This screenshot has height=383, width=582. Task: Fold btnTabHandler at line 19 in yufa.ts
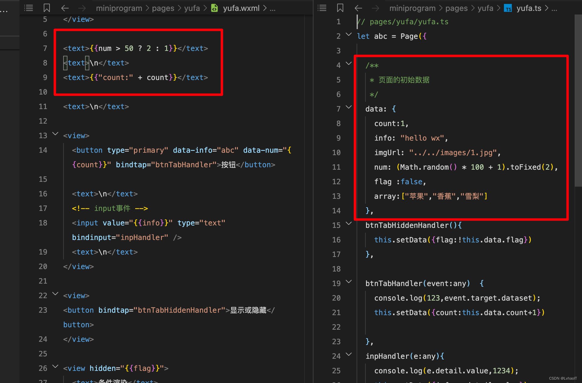(349, 281)
